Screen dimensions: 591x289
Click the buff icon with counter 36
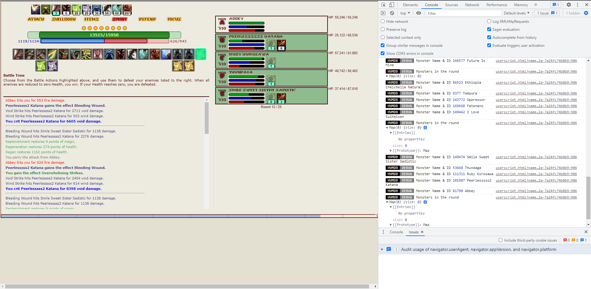click(97, 10)
